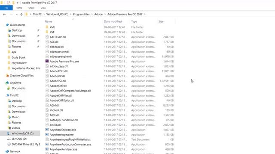Open recent locations dropdown arrow
Image resolution: width=275 pixels, height=154 pixels.
pos(17,14)
